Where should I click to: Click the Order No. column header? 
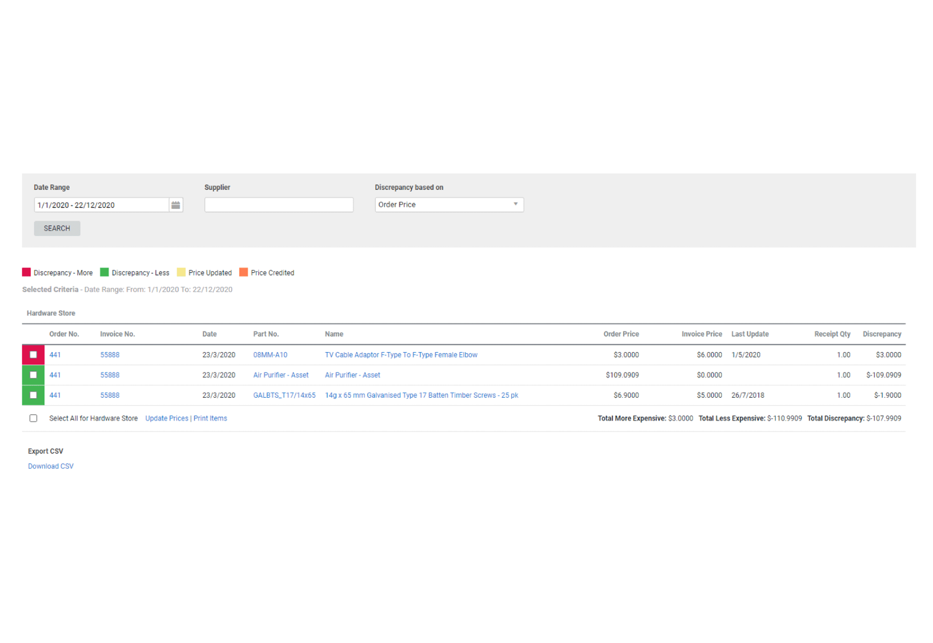[x=64, y=334]
